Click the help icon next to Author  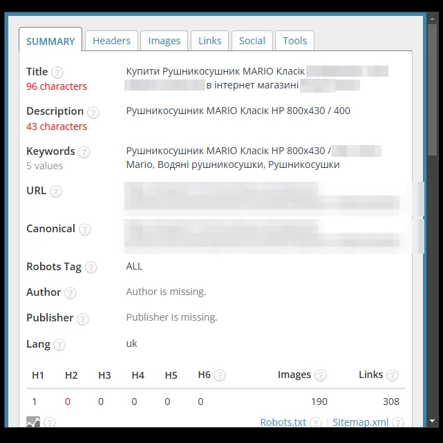point(70,293)
